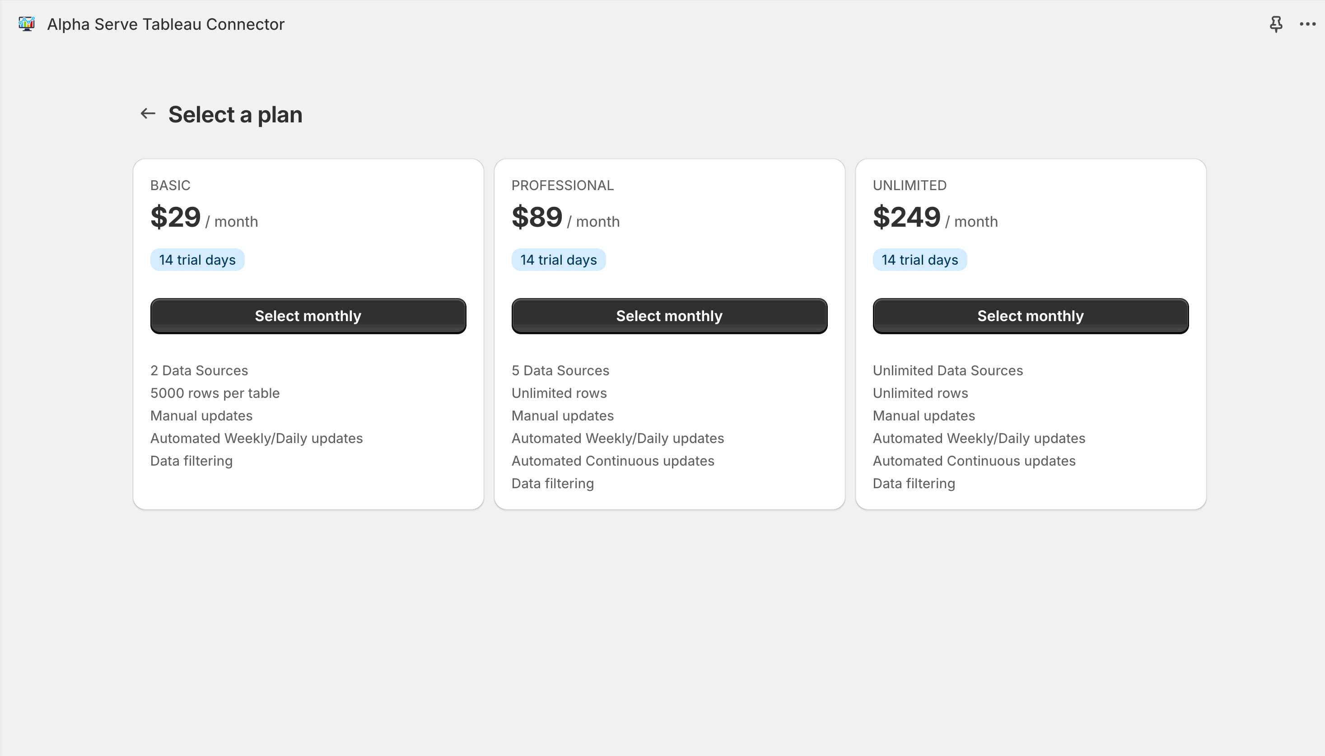Click Unlimited Data Sources feature text
The height and width of the screenshot is (756, 1325).
[x=947, y=370]
